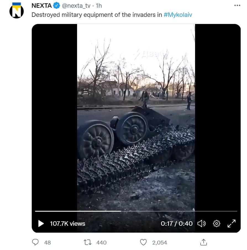Retweet using the arrows icon

pyautogui.click(x=88, y=242)
